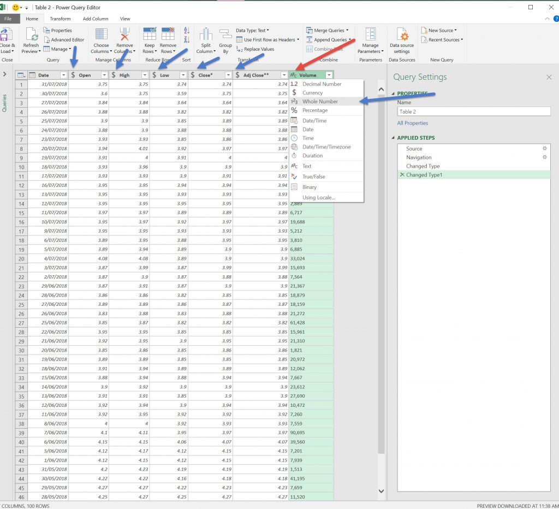
Task: Open the Add Column tab
Action: (x=96, y=19)
